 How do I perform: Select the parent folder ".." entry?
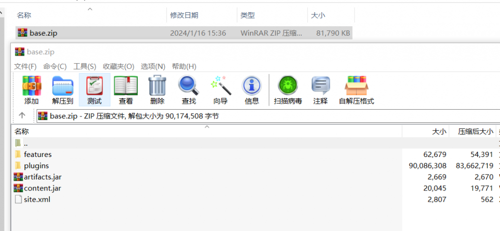[25, 143]
